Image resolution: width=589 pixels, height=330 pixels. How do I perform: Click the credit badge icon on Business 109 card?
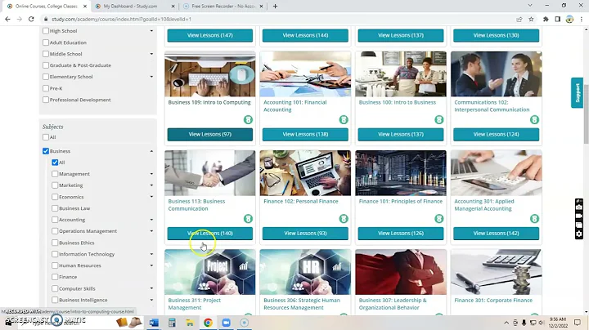248,119
